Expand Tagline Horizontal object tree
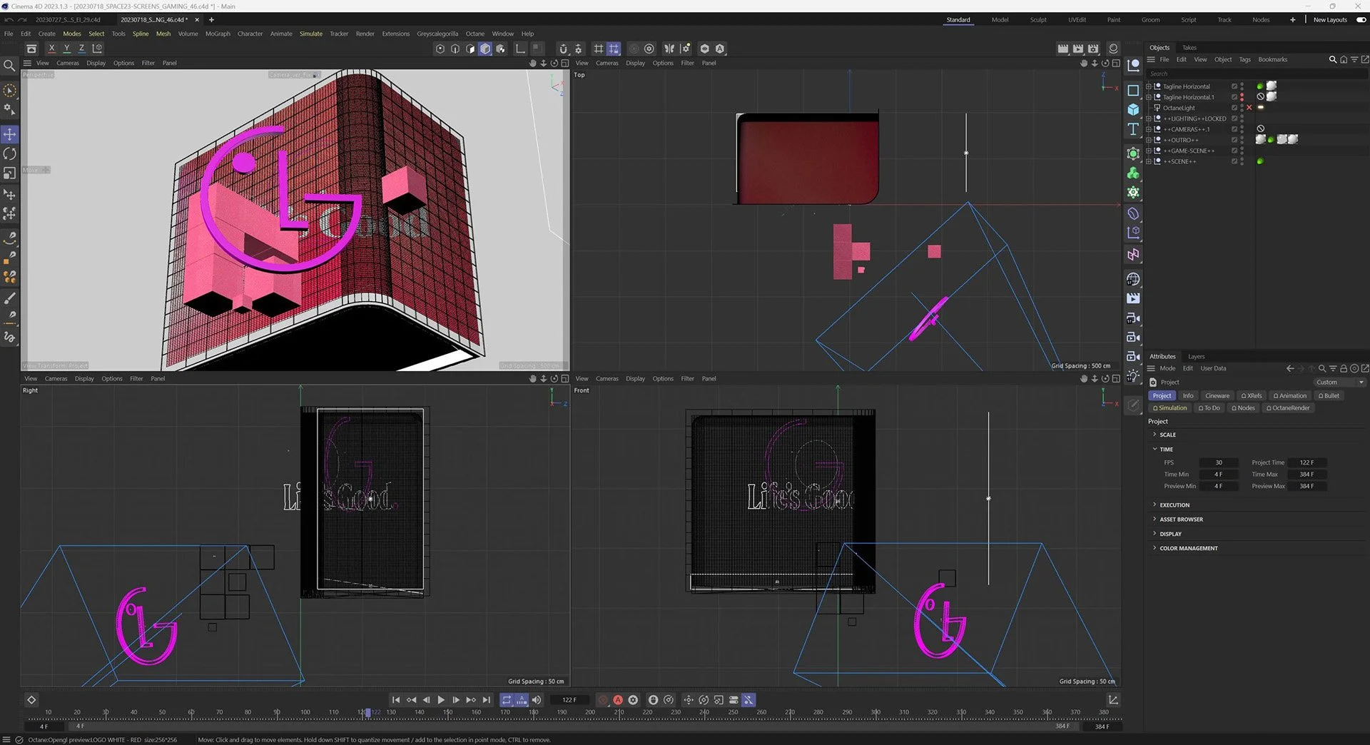The width and height of the screenshot is (1370, 745). (x=1149, y=86)
